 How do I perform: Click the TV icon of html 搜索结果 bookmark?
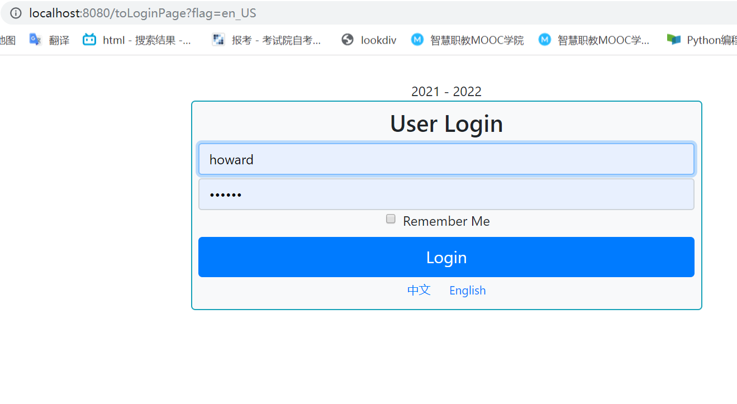[x=89, y=40]
